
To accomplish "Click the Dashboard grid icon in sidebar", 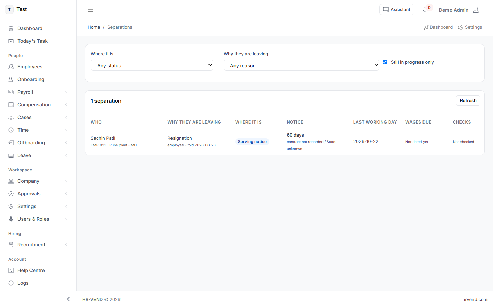I will [x=11, y=28].
